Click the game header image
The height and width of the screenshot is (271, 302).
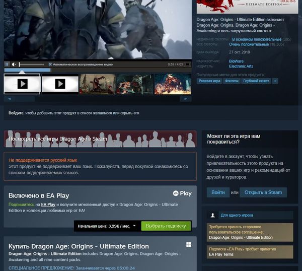[x=247, y=7]
